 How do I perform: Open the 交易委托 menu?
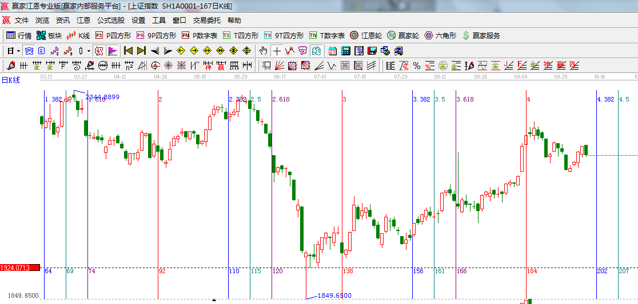coord(206,21)
